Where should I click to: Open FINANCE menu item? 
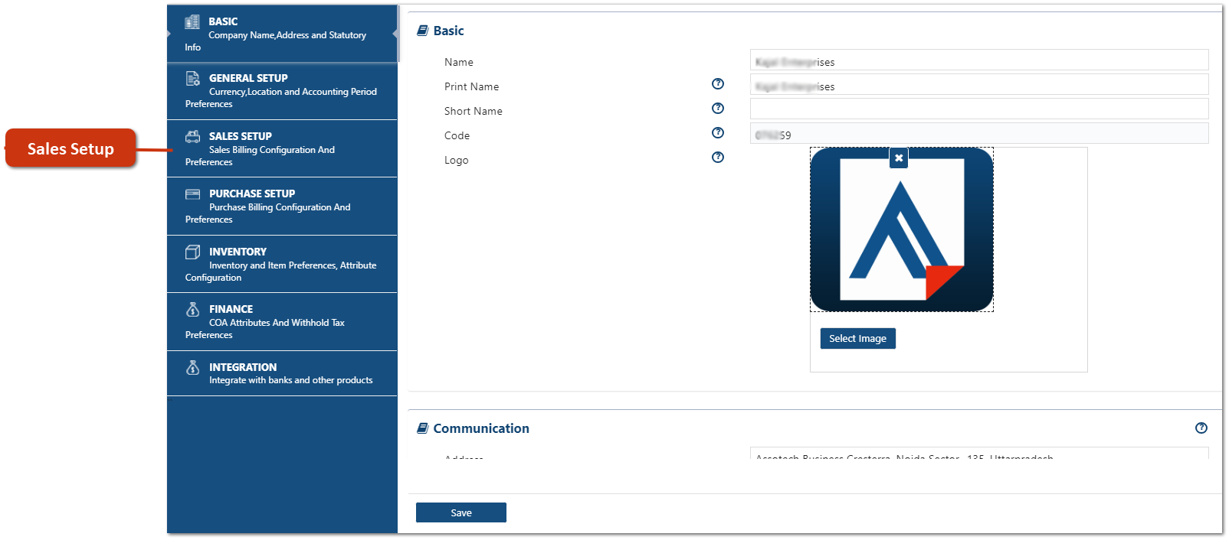[x=282, y=322]
